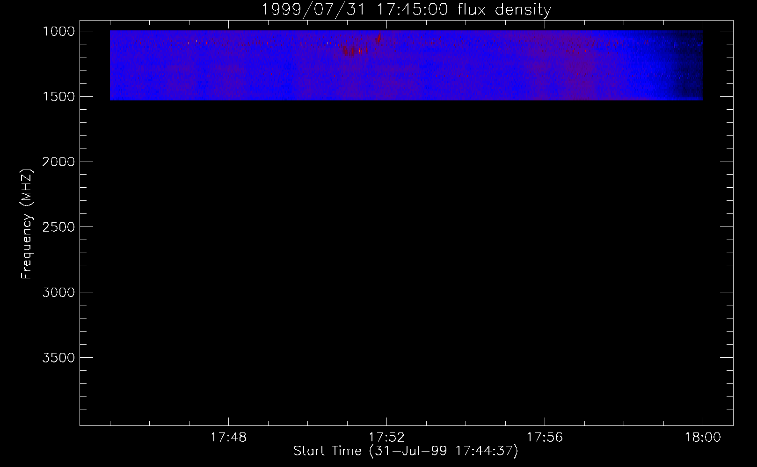Click the plot title "1999/07/31 17:45:00 flux density"
The height and width of the screenshot is (467, 757).
(406, 9)
